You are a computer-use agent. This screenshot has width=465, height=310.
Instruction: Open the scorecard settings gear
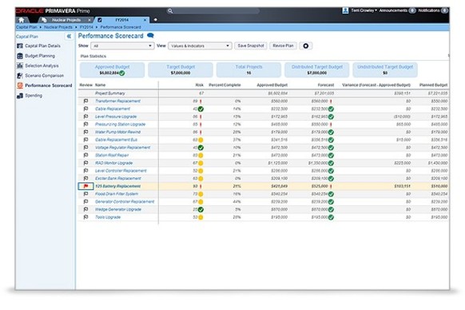tap(306, 46)
